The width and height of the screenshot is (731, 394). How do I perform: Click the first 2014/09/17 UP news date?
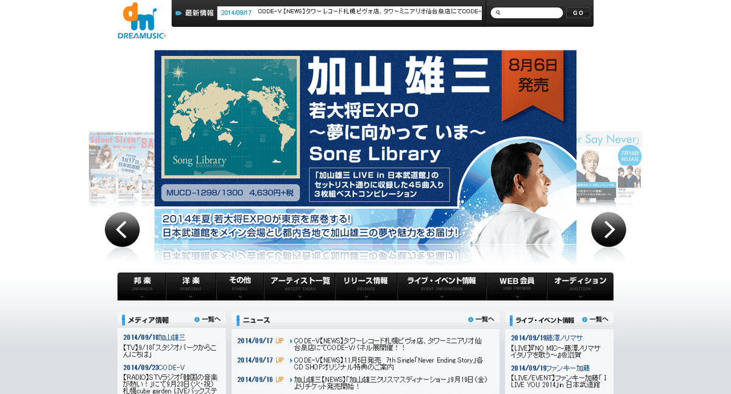(254, 341)
